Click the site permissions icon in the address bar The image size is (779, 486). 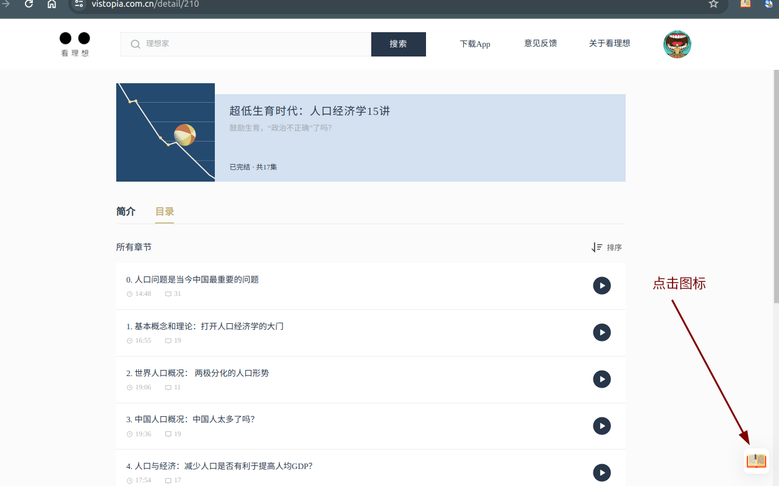tap(79, 4)
